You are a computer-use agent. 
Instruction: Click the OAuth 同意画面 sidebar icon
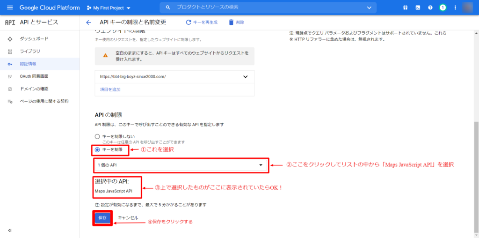click(x=10, y=76)
